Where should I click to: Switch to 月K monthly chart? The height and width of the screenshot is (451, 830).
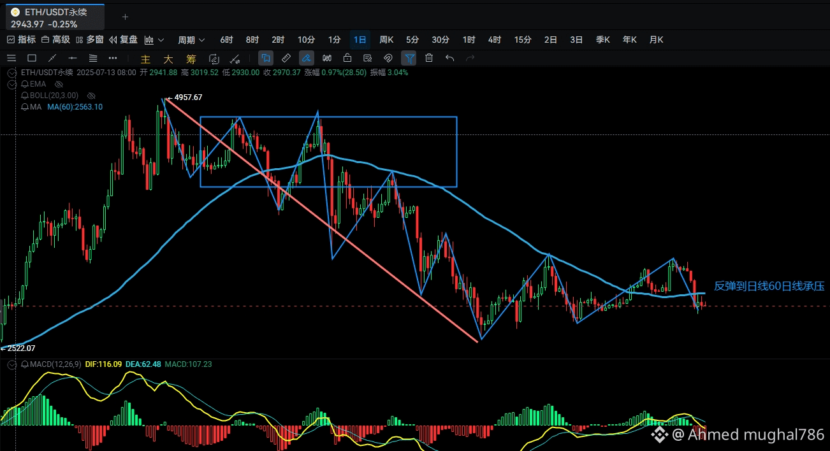click(656, 39)
